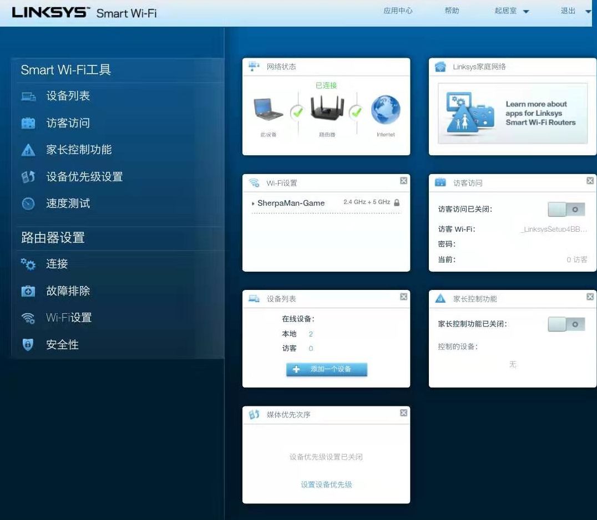This screenshot has width=597, height=520.
Task: Click checkmark between laptop and router
Action: (297, 112)
